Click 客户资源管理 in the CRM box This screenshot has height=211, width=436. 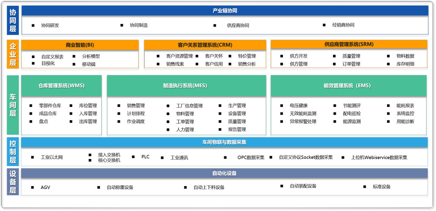pos(179,56)
